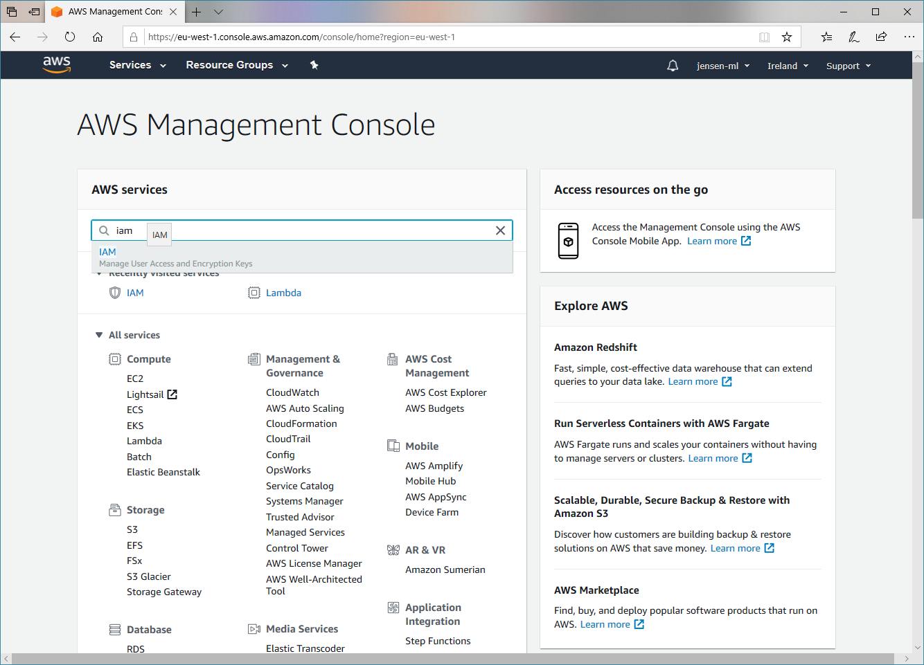Click the mobile app phone icon
The image size is (924, 665).
(x=568, y=241)
